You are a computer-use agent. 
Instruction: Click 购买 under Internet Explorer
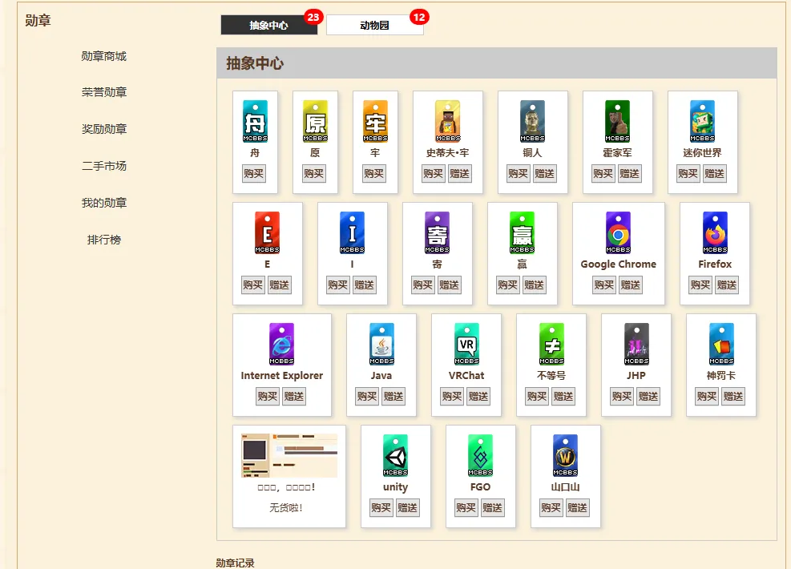coord(268,397)
